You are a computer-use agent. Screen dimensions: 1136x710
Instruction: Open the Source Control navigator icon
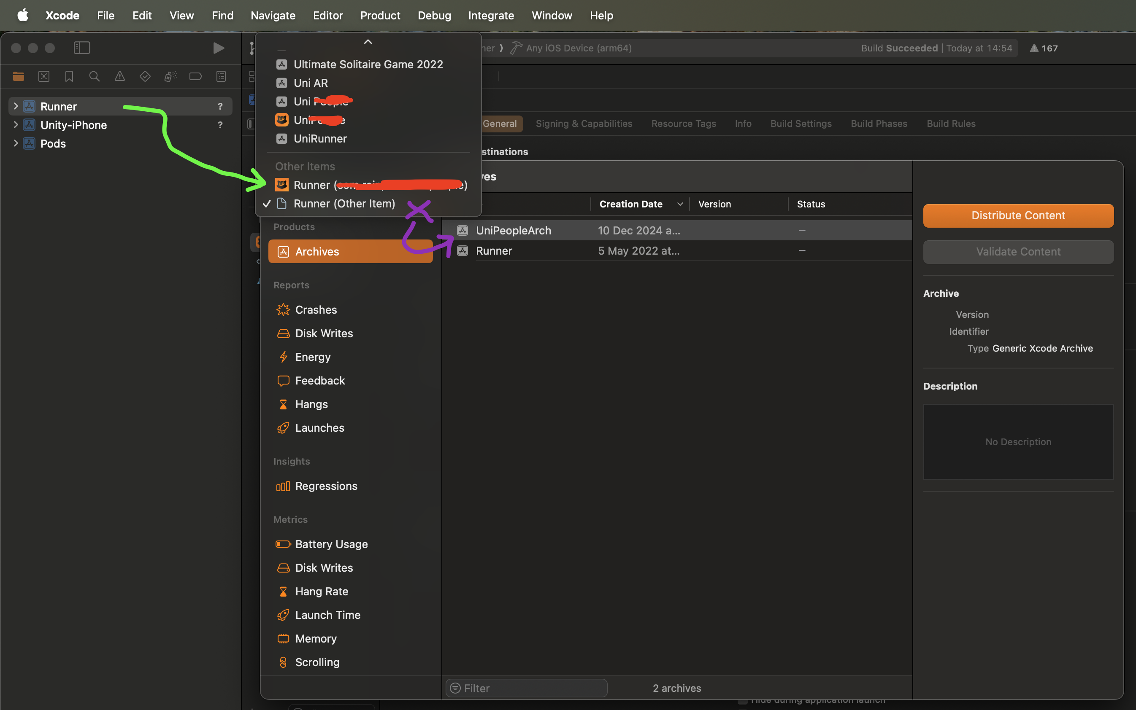pyautogui.click(x=44, y=76)
